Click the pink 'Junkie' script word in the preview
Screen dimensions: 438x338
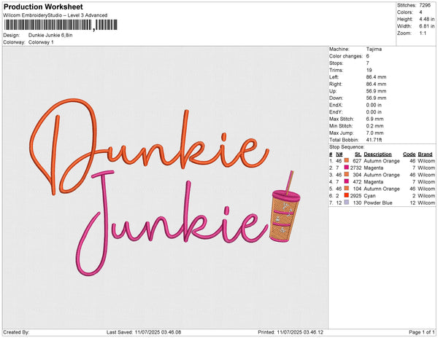(171, 224)
